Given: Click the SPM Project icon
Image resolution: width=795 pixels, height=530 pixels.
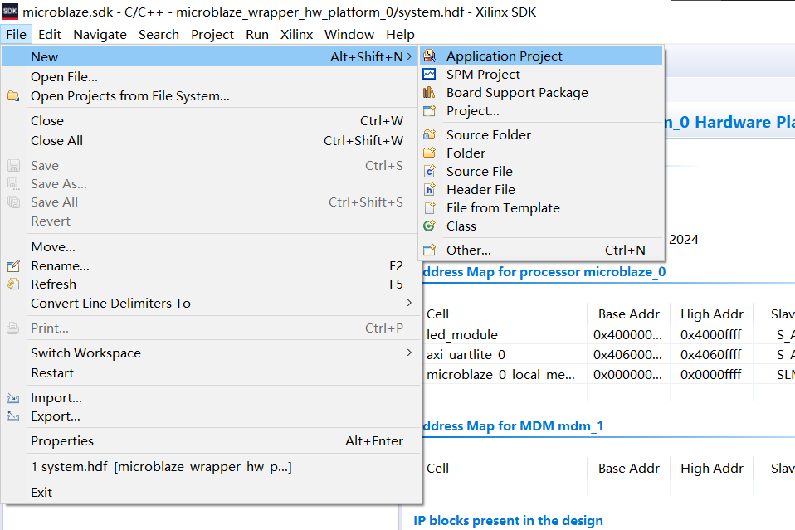Looking at the screenshot, I should point(429,75).
